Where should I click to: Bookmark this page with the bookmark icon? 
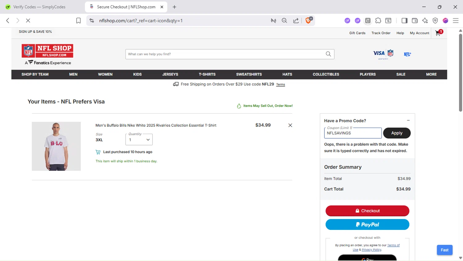click(78, 21)
